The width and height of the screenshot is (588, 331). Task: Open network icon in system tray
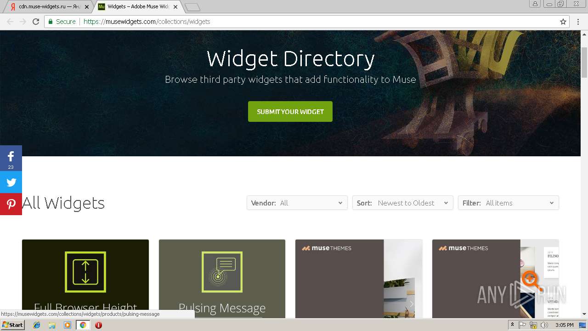click(533, 325)
